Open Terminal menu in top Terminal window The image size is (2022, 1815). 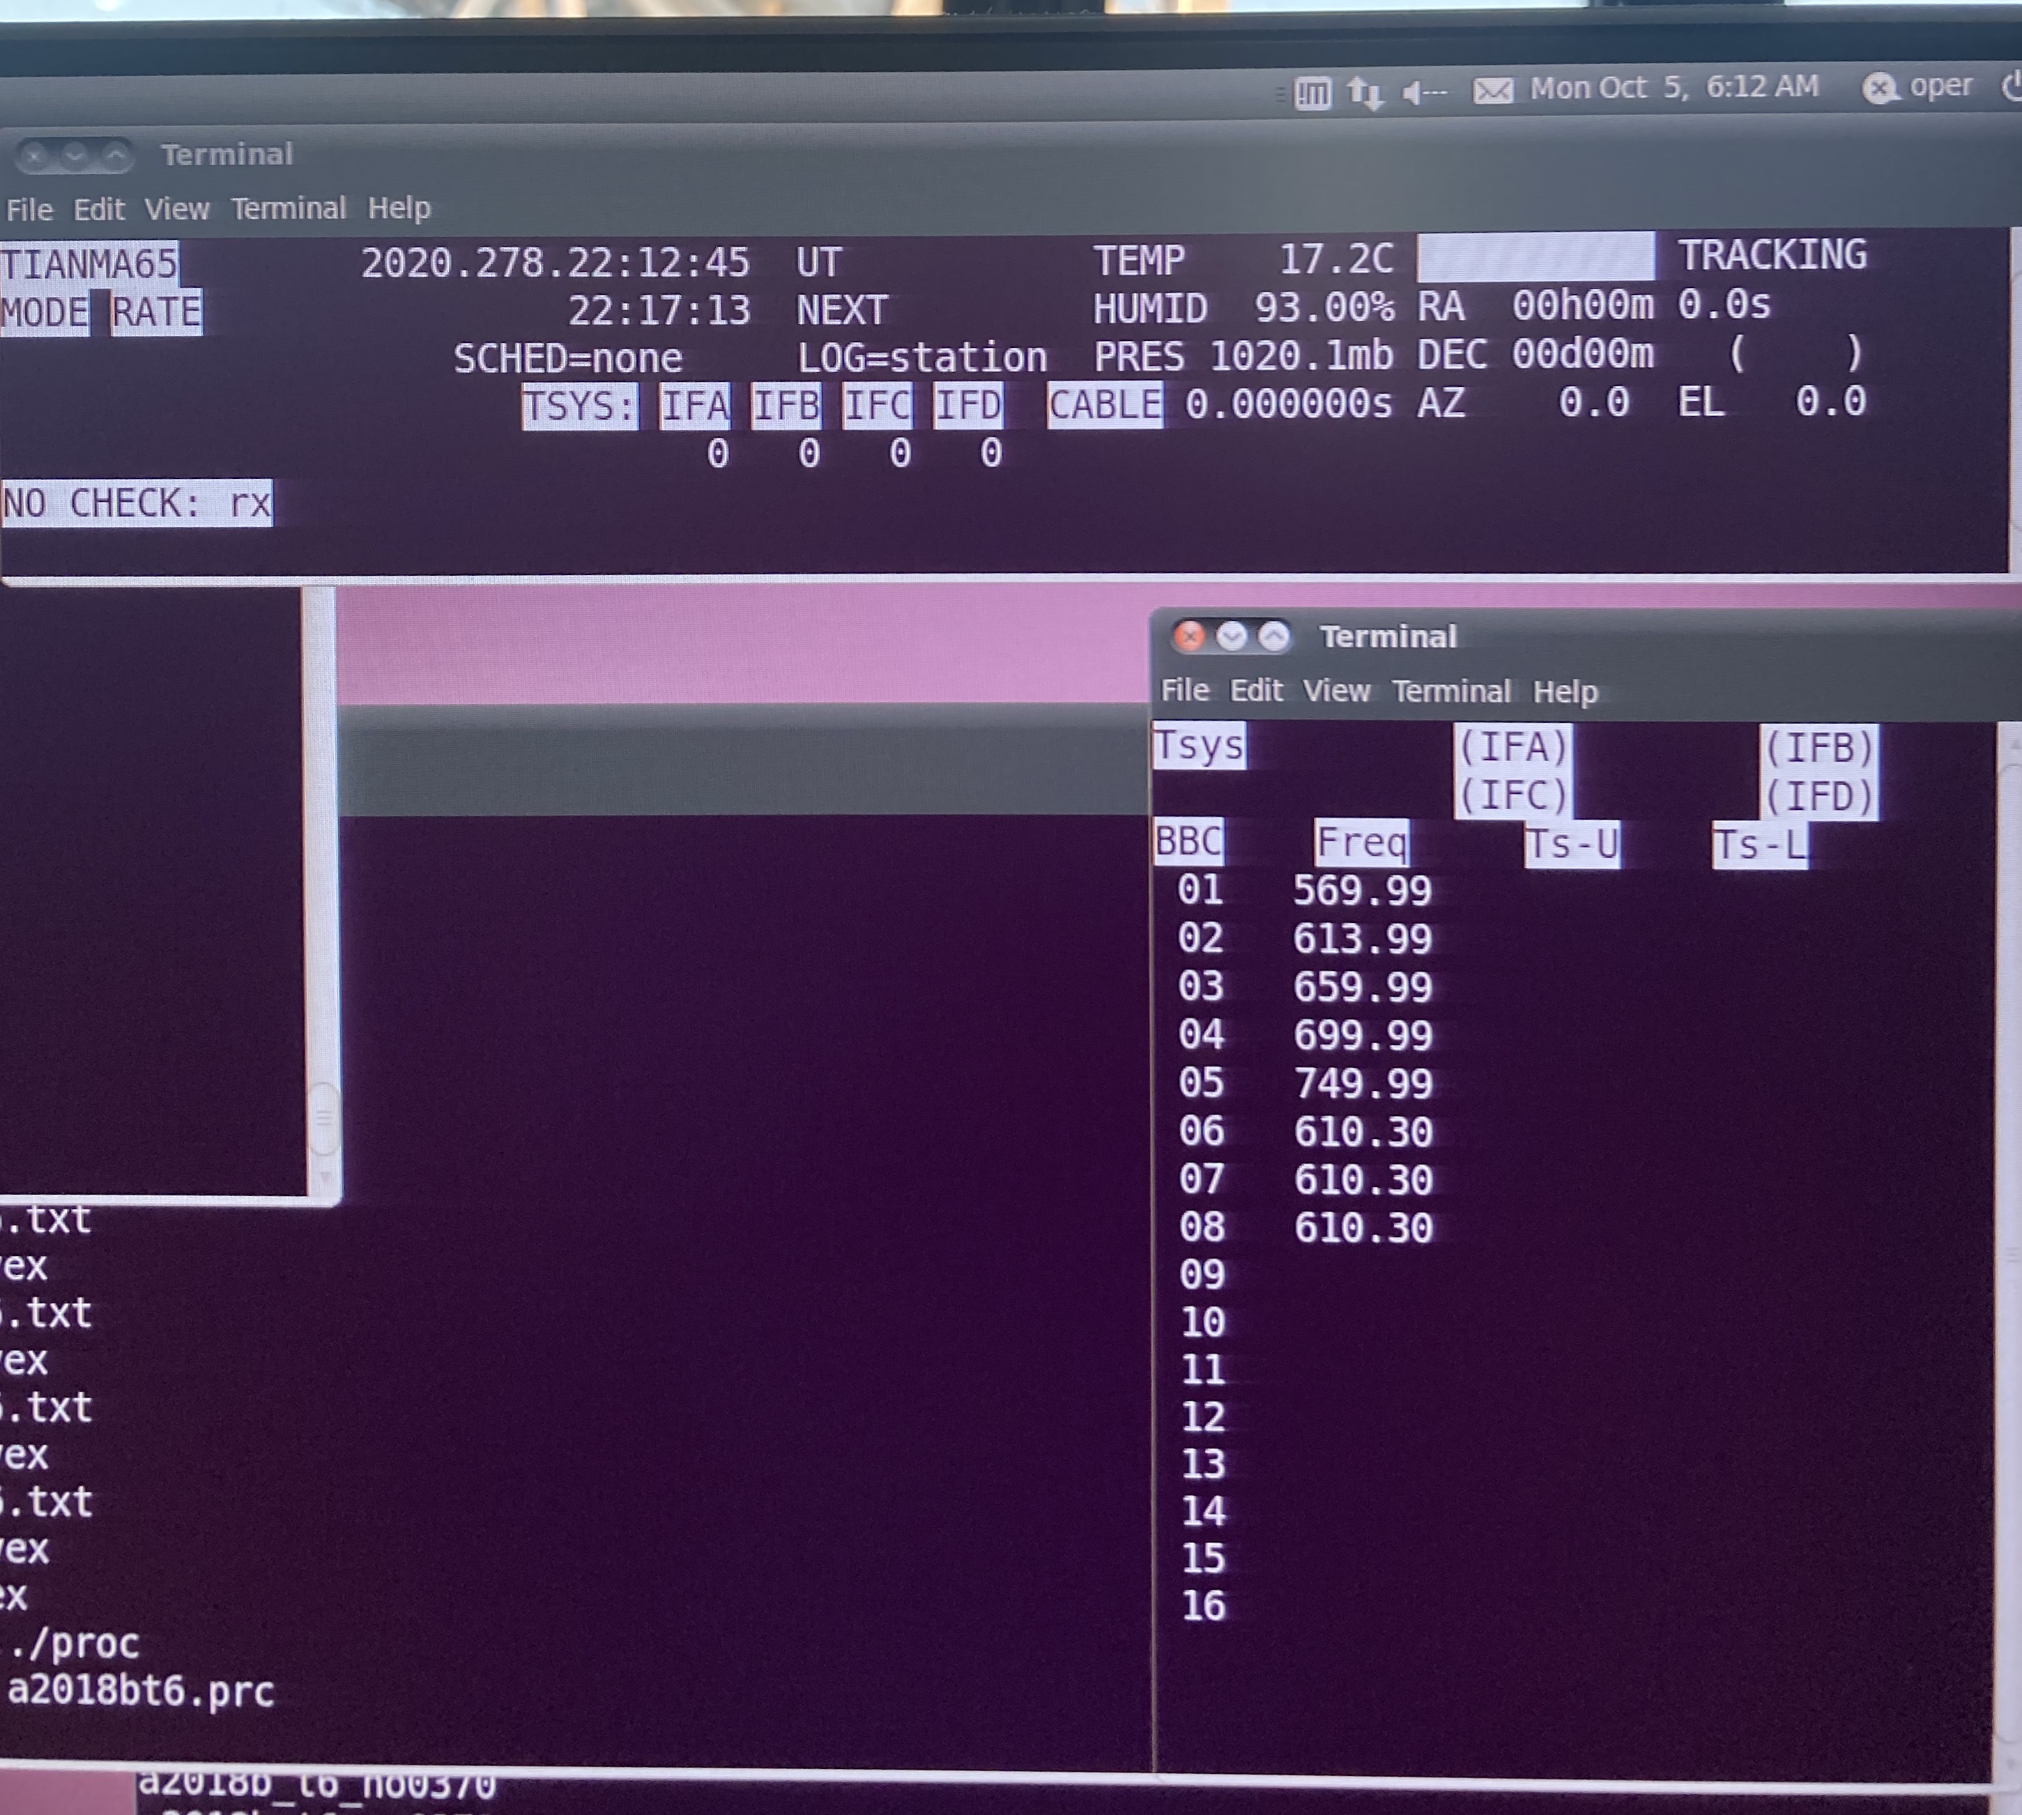288,208
